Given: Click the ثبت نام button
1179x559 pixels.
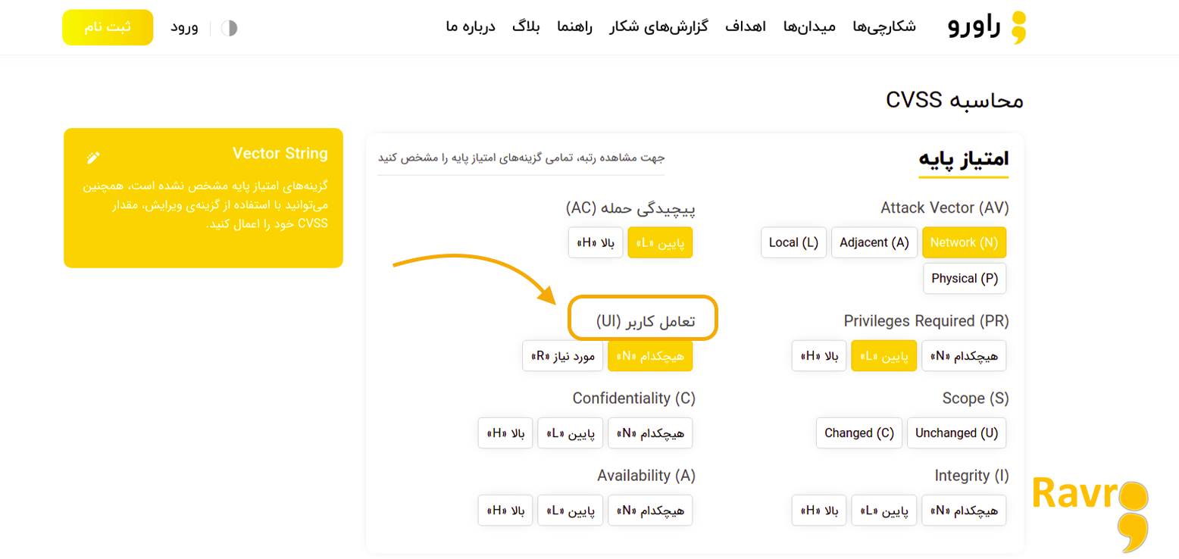Looking at the screenshot, I should tap(108, 27).
